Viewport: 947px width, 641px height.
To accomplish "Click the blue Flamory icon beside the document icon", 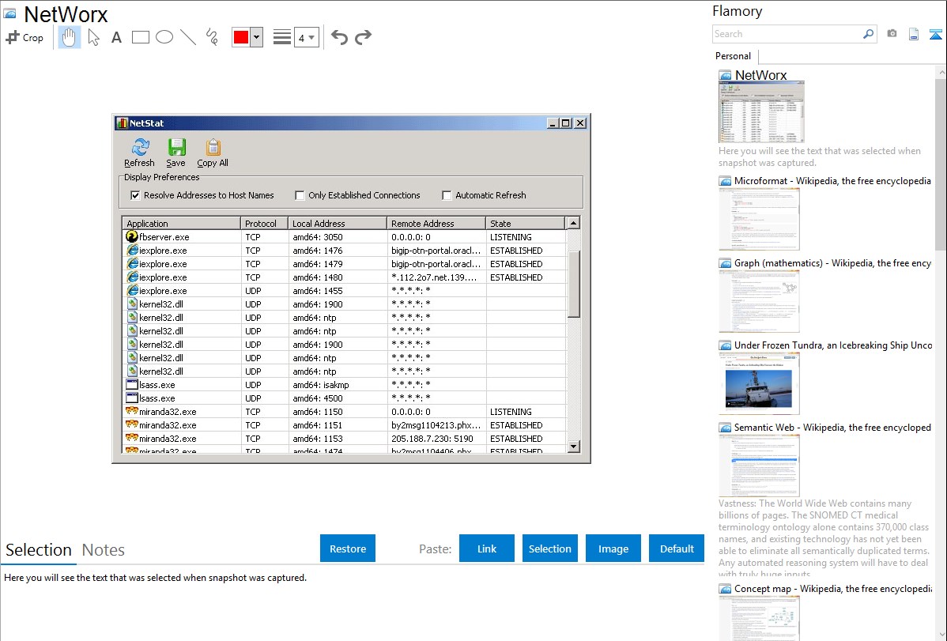I will click(x=935, y=34).
